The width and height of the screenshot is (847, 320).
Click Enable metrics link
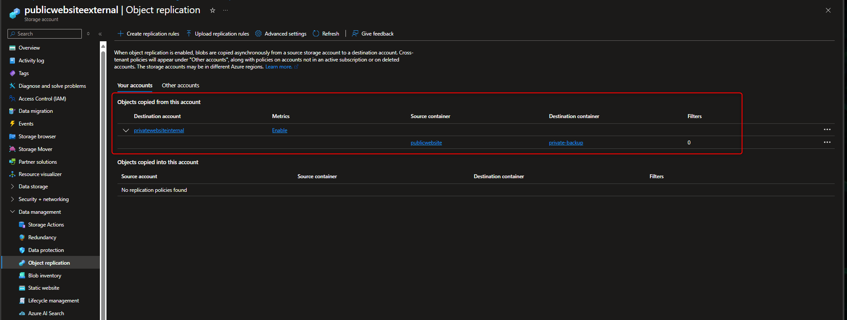(279, 130)
